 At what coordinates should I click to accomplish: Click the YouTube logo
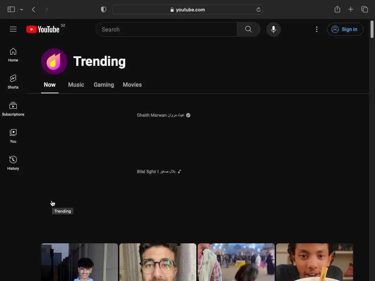[x=43, y=29]
